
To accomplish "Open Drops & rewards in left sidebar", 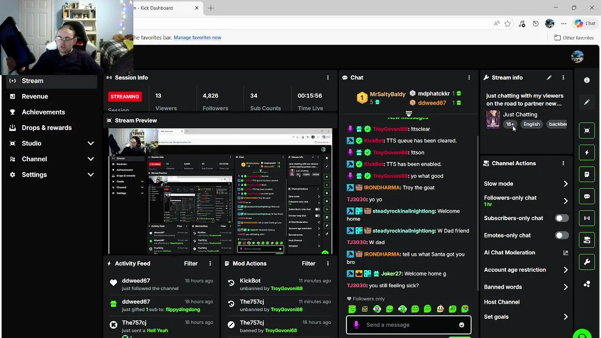I will click(52, 128).
